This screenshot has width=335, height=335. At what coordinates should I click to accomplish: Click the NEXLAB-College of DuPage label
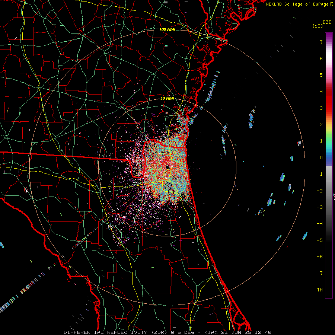(297, 4)
